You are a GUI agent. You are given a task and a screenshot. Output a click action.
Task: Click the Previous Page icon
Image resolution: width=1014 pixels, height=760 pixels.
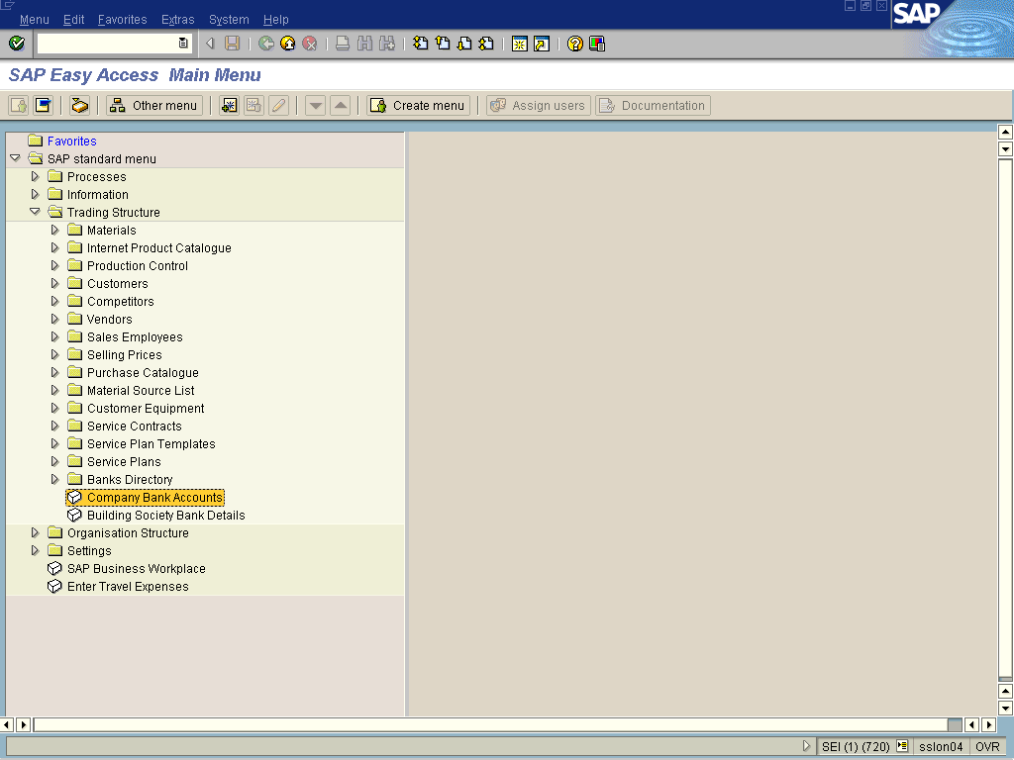coord(443,44)
